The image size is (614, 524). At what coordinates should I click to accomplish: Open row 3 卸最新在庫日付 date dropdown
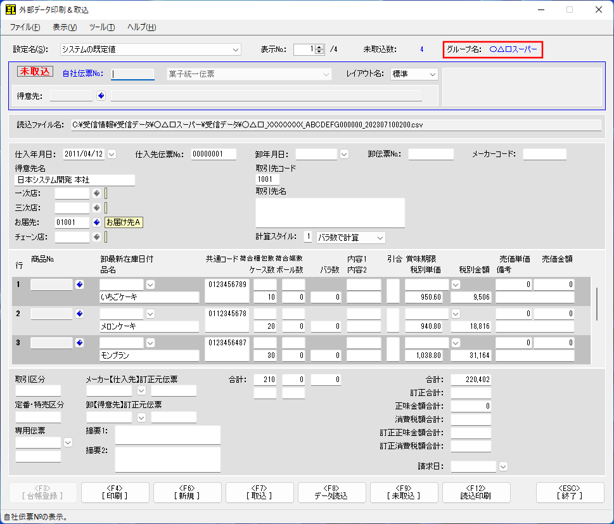point(150,343)
